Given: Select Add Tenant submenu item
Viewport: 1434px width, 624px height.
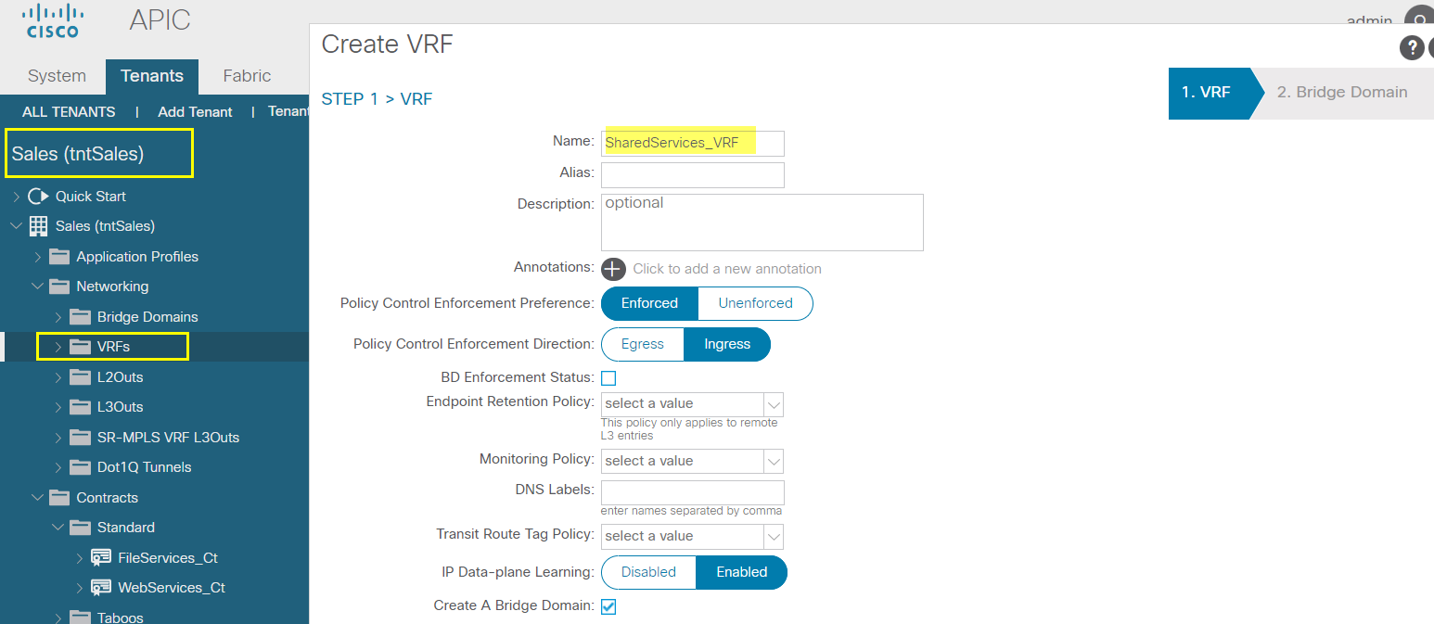Looking at the screenshot, I should point(195,111).
